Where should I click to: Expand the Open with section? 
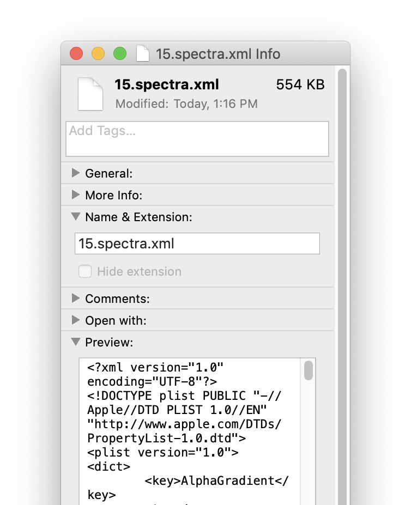(76, 320)
